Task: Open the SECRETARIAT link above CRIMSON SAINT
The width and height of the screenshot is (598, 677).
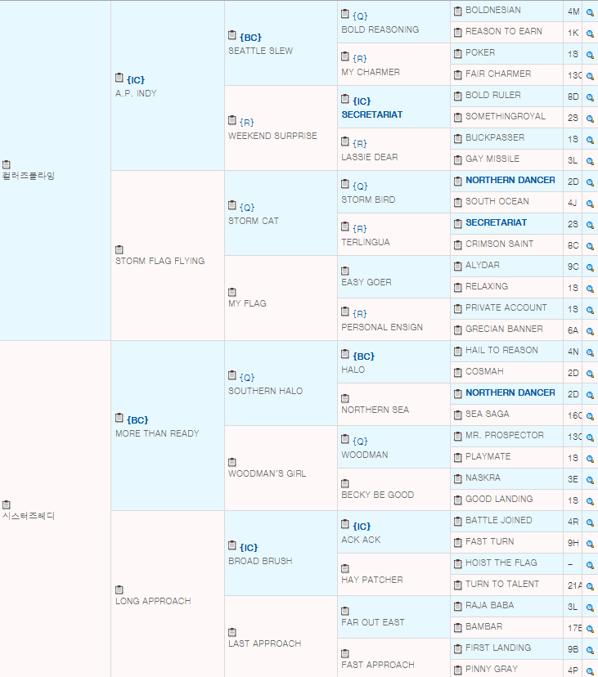Action: [496, 222]
